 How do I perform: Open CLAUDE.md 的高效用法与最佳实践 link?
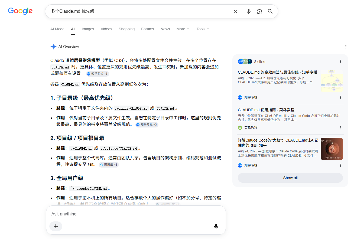point(277,72)
